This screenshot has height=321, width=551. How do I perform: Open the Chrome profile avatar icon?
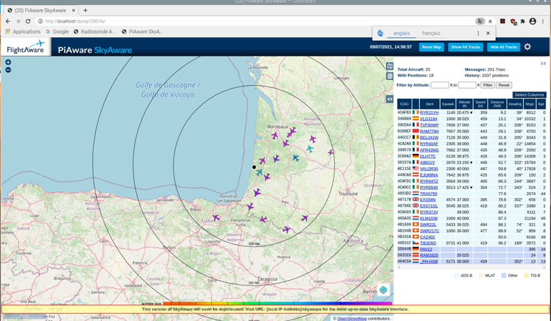[533, 21]
